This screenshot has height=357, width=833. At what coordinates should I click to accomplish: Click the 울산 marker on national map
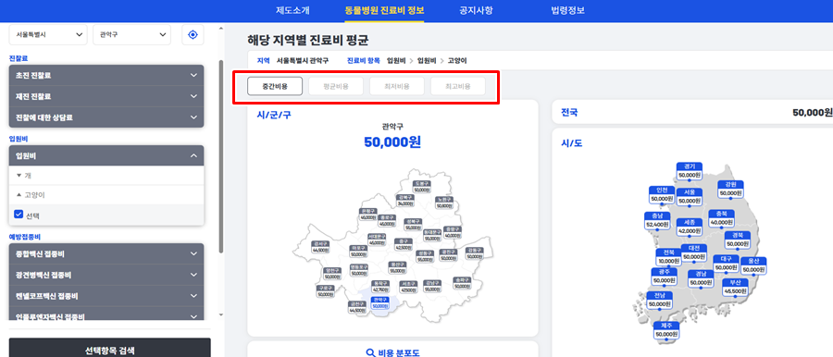[x=754, y=265]
